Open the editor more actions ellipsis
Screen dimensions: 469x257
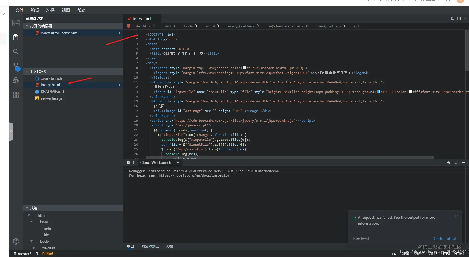coord(465,18)
